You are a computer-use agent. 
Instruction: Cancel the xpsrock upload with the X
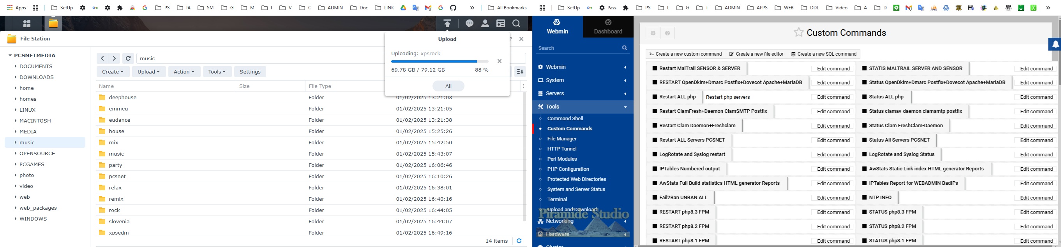(x=500, y=61)
